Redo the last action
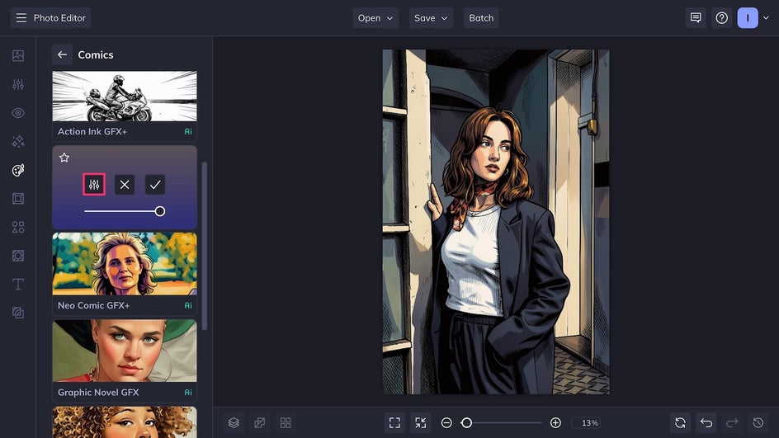 tap(732, 422)
